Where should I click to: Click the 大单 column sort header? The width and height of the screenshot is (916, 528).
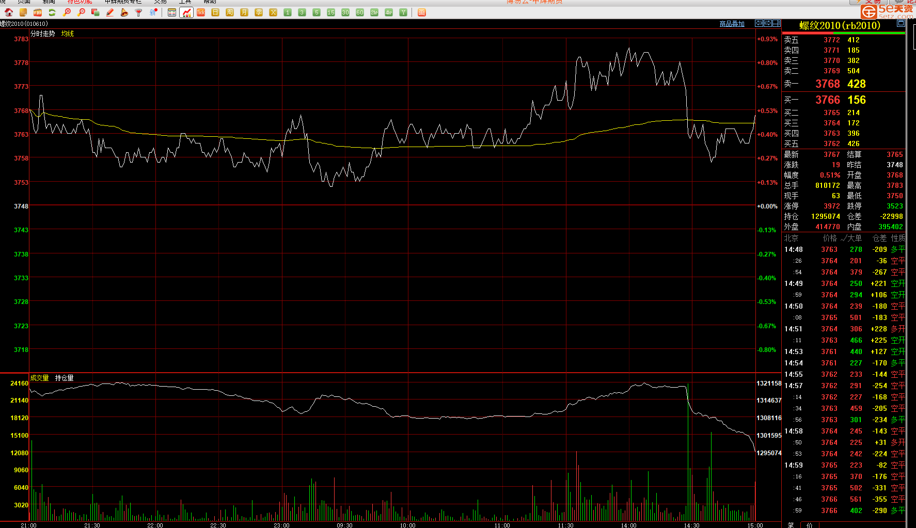852,238
